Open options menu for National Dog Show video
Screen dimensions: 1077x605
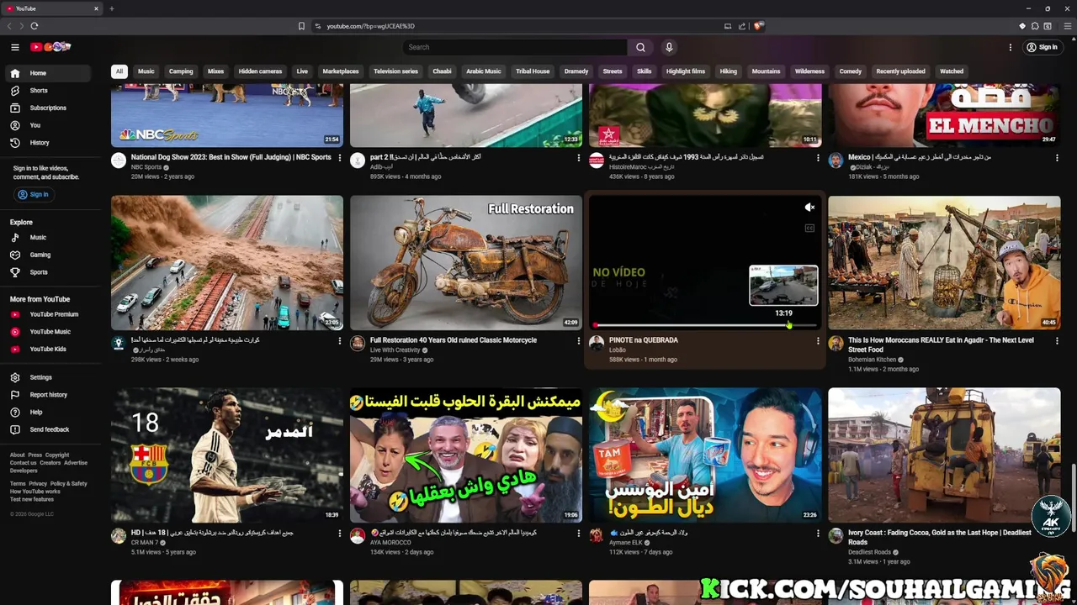click(x=340, y=157)
